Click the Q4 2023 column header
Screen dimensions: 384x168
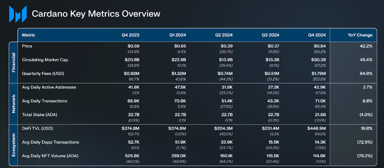pyautogui.click(x=130, y=35)
